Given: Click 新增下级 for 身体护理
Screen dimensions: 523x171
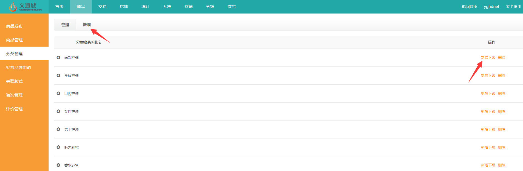Looking at the screenshot, I should tap(488, 76).
